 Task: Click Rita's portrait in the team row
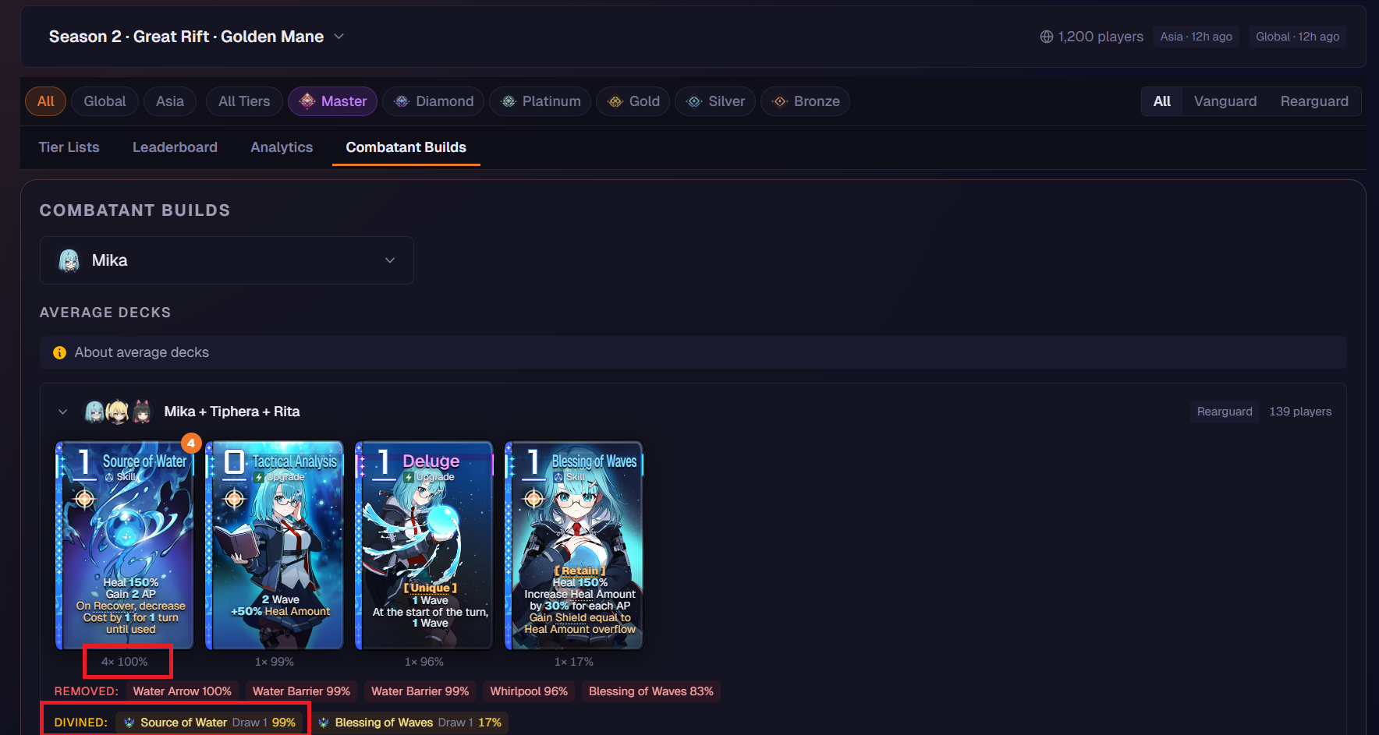coord(142,412)
